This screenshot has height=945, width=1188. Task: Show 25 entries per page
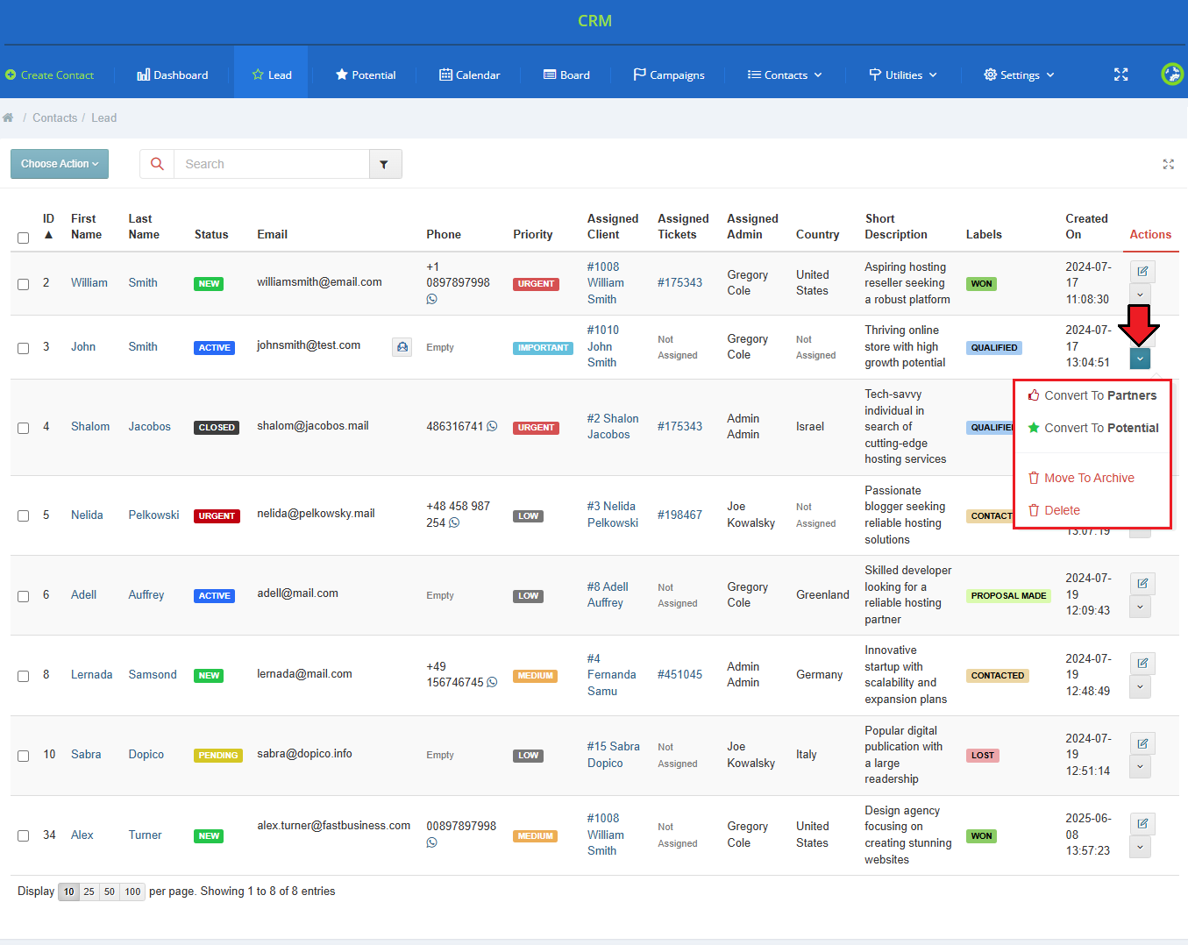pyautogui.click(x=89, y=892)
